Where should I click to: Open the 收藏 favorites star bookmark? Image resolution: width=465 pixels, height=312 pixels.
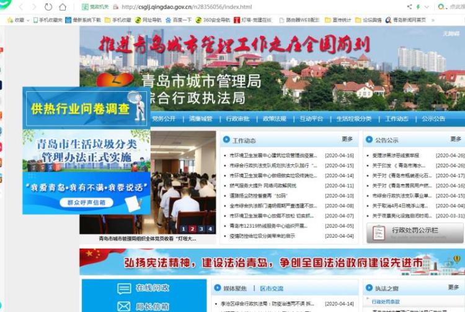(x=16, y=20)
